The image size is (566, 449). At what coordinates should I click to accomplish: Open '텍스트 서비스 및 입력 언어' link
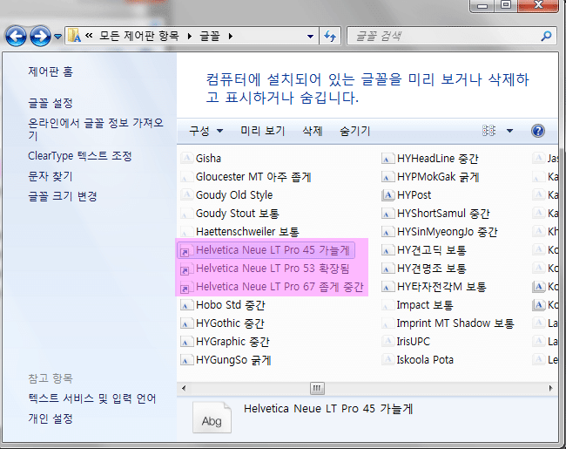point(92,398)
